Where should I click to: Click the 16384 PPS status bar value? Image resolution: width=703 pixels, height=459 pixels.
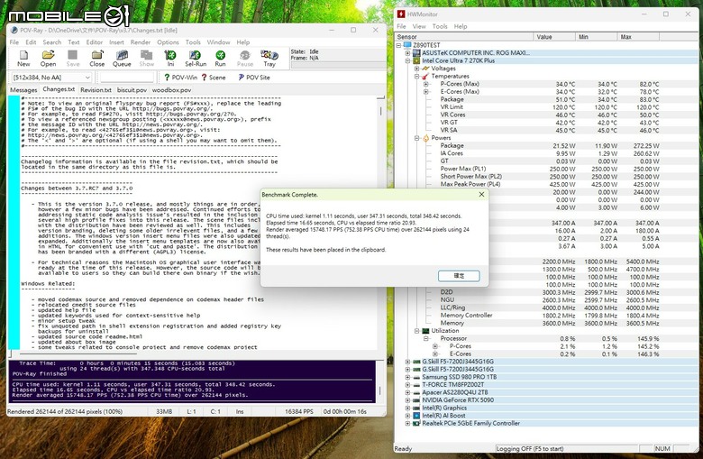click(x=299, y=411)
